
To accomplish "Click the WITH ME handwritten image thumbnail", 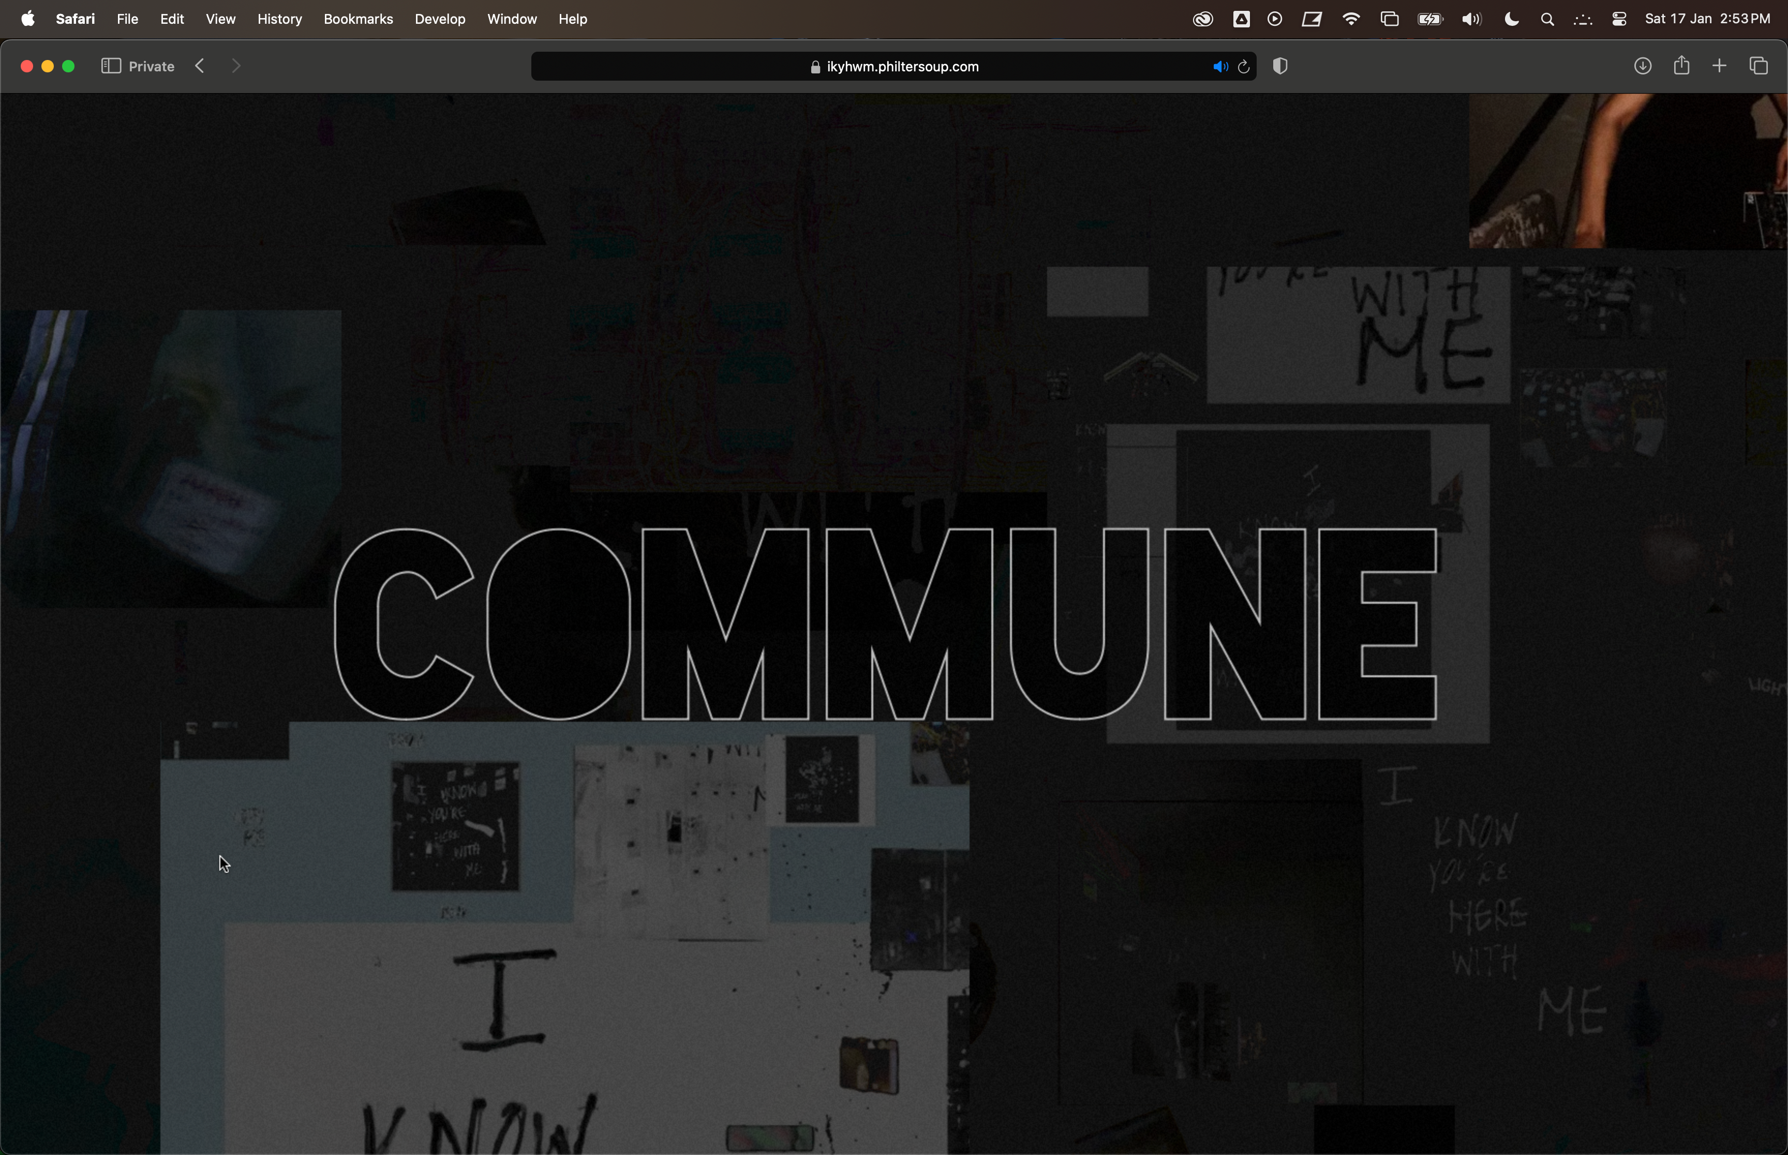I will (1358, 335).
